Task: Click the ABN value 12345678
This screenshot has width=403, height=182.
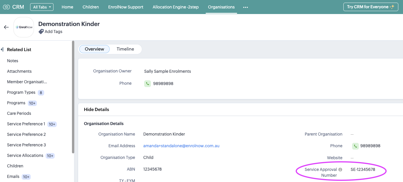Action: point(152,169)
